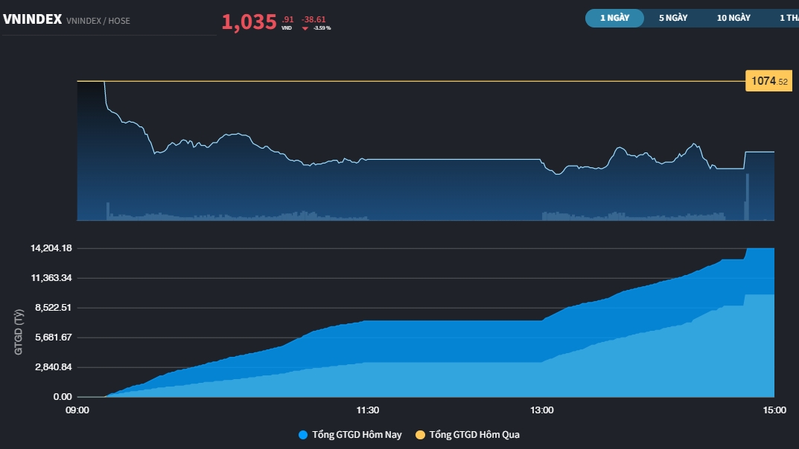Switch to the 10 NGÀY tab
This screenshot has height=449, width=799.
[x=733, y=18]
